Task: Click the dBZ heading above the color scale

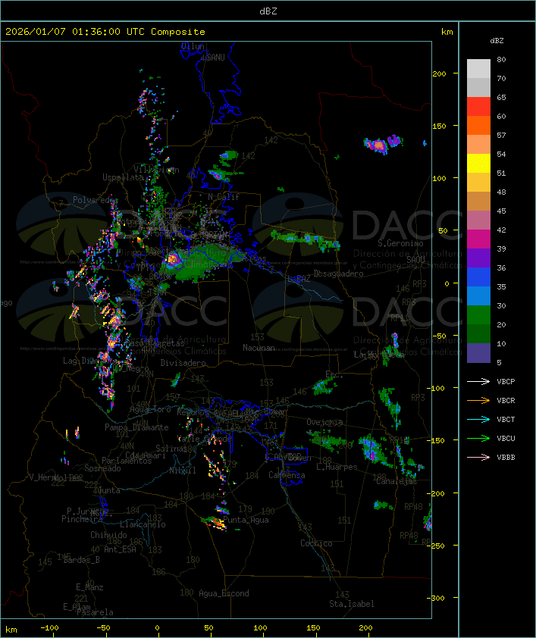Action: click(x=497, y=41)
